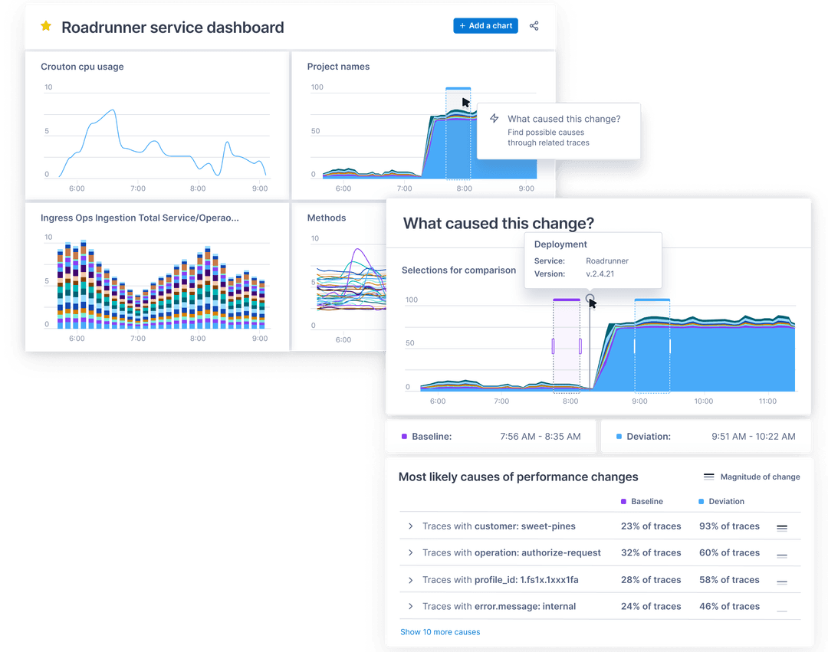This screenshot has height=652, width=828.
Task: Expand the customer: sweet-pines traces row
Action: pos(410,526)
